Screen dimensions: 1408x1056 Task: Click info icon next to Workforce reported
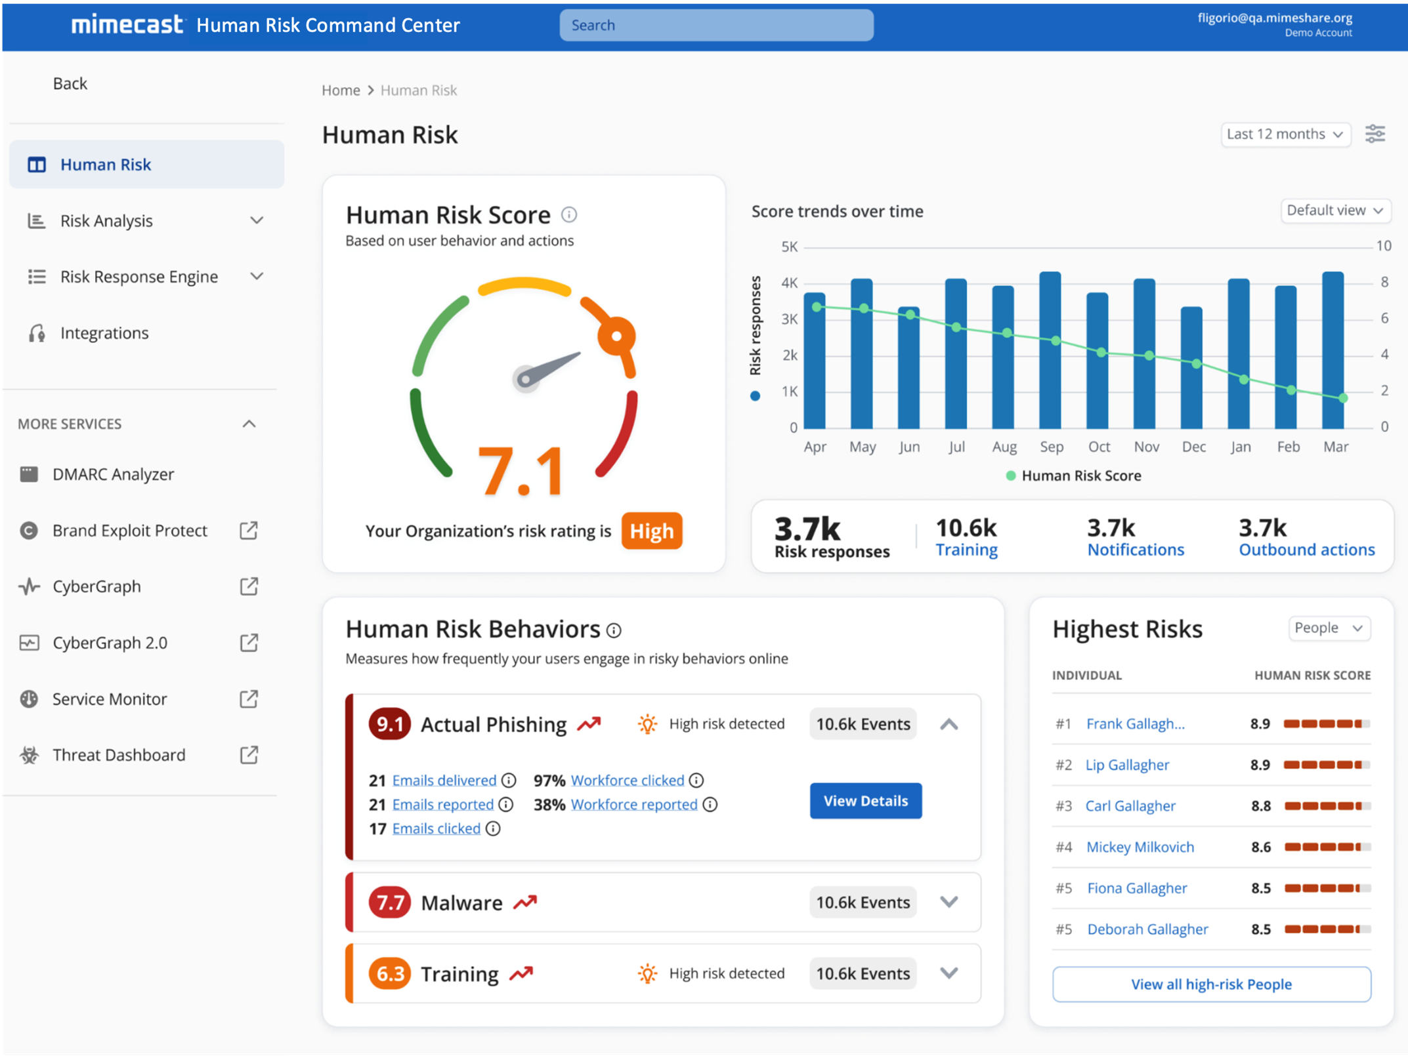pos(710,805)
